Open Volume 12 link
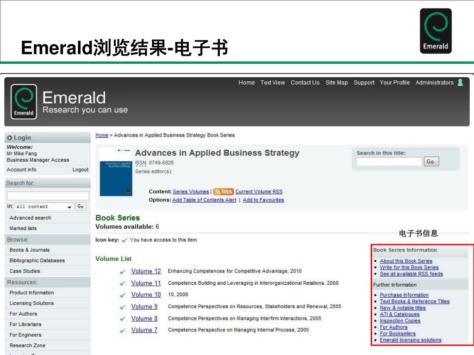The image size is (474, 355). tap(146, 271)
